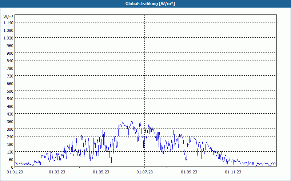Click the 900 y-axis value
Viewport: 291px width, 181px height.
pyautogui.click(x=10, y=53)
